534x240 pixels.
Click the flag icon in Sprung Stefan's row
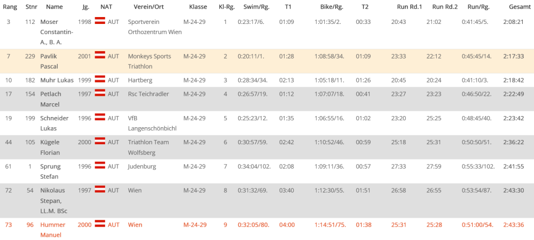[100, 165]
